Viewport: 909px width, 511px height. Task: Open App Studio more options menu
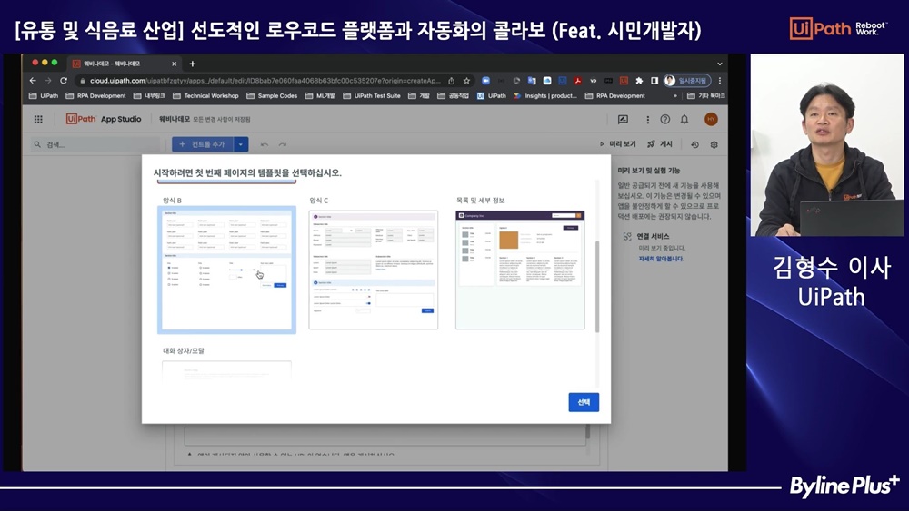coord(647,119)
